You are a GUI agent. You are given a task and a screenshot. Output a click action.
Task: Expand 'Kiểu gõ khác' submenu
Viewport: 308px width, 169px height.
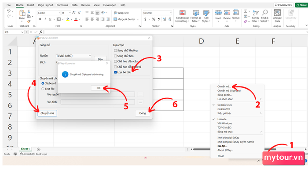pos(239,113)
